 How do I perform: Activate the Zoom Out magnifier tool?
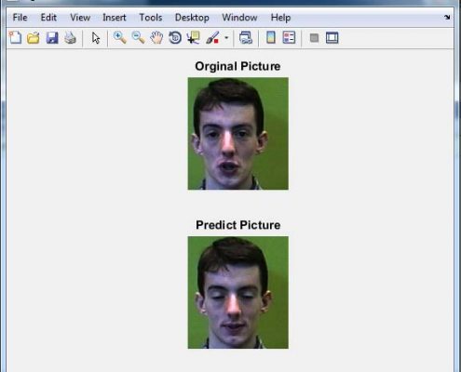tap(138, 38)
